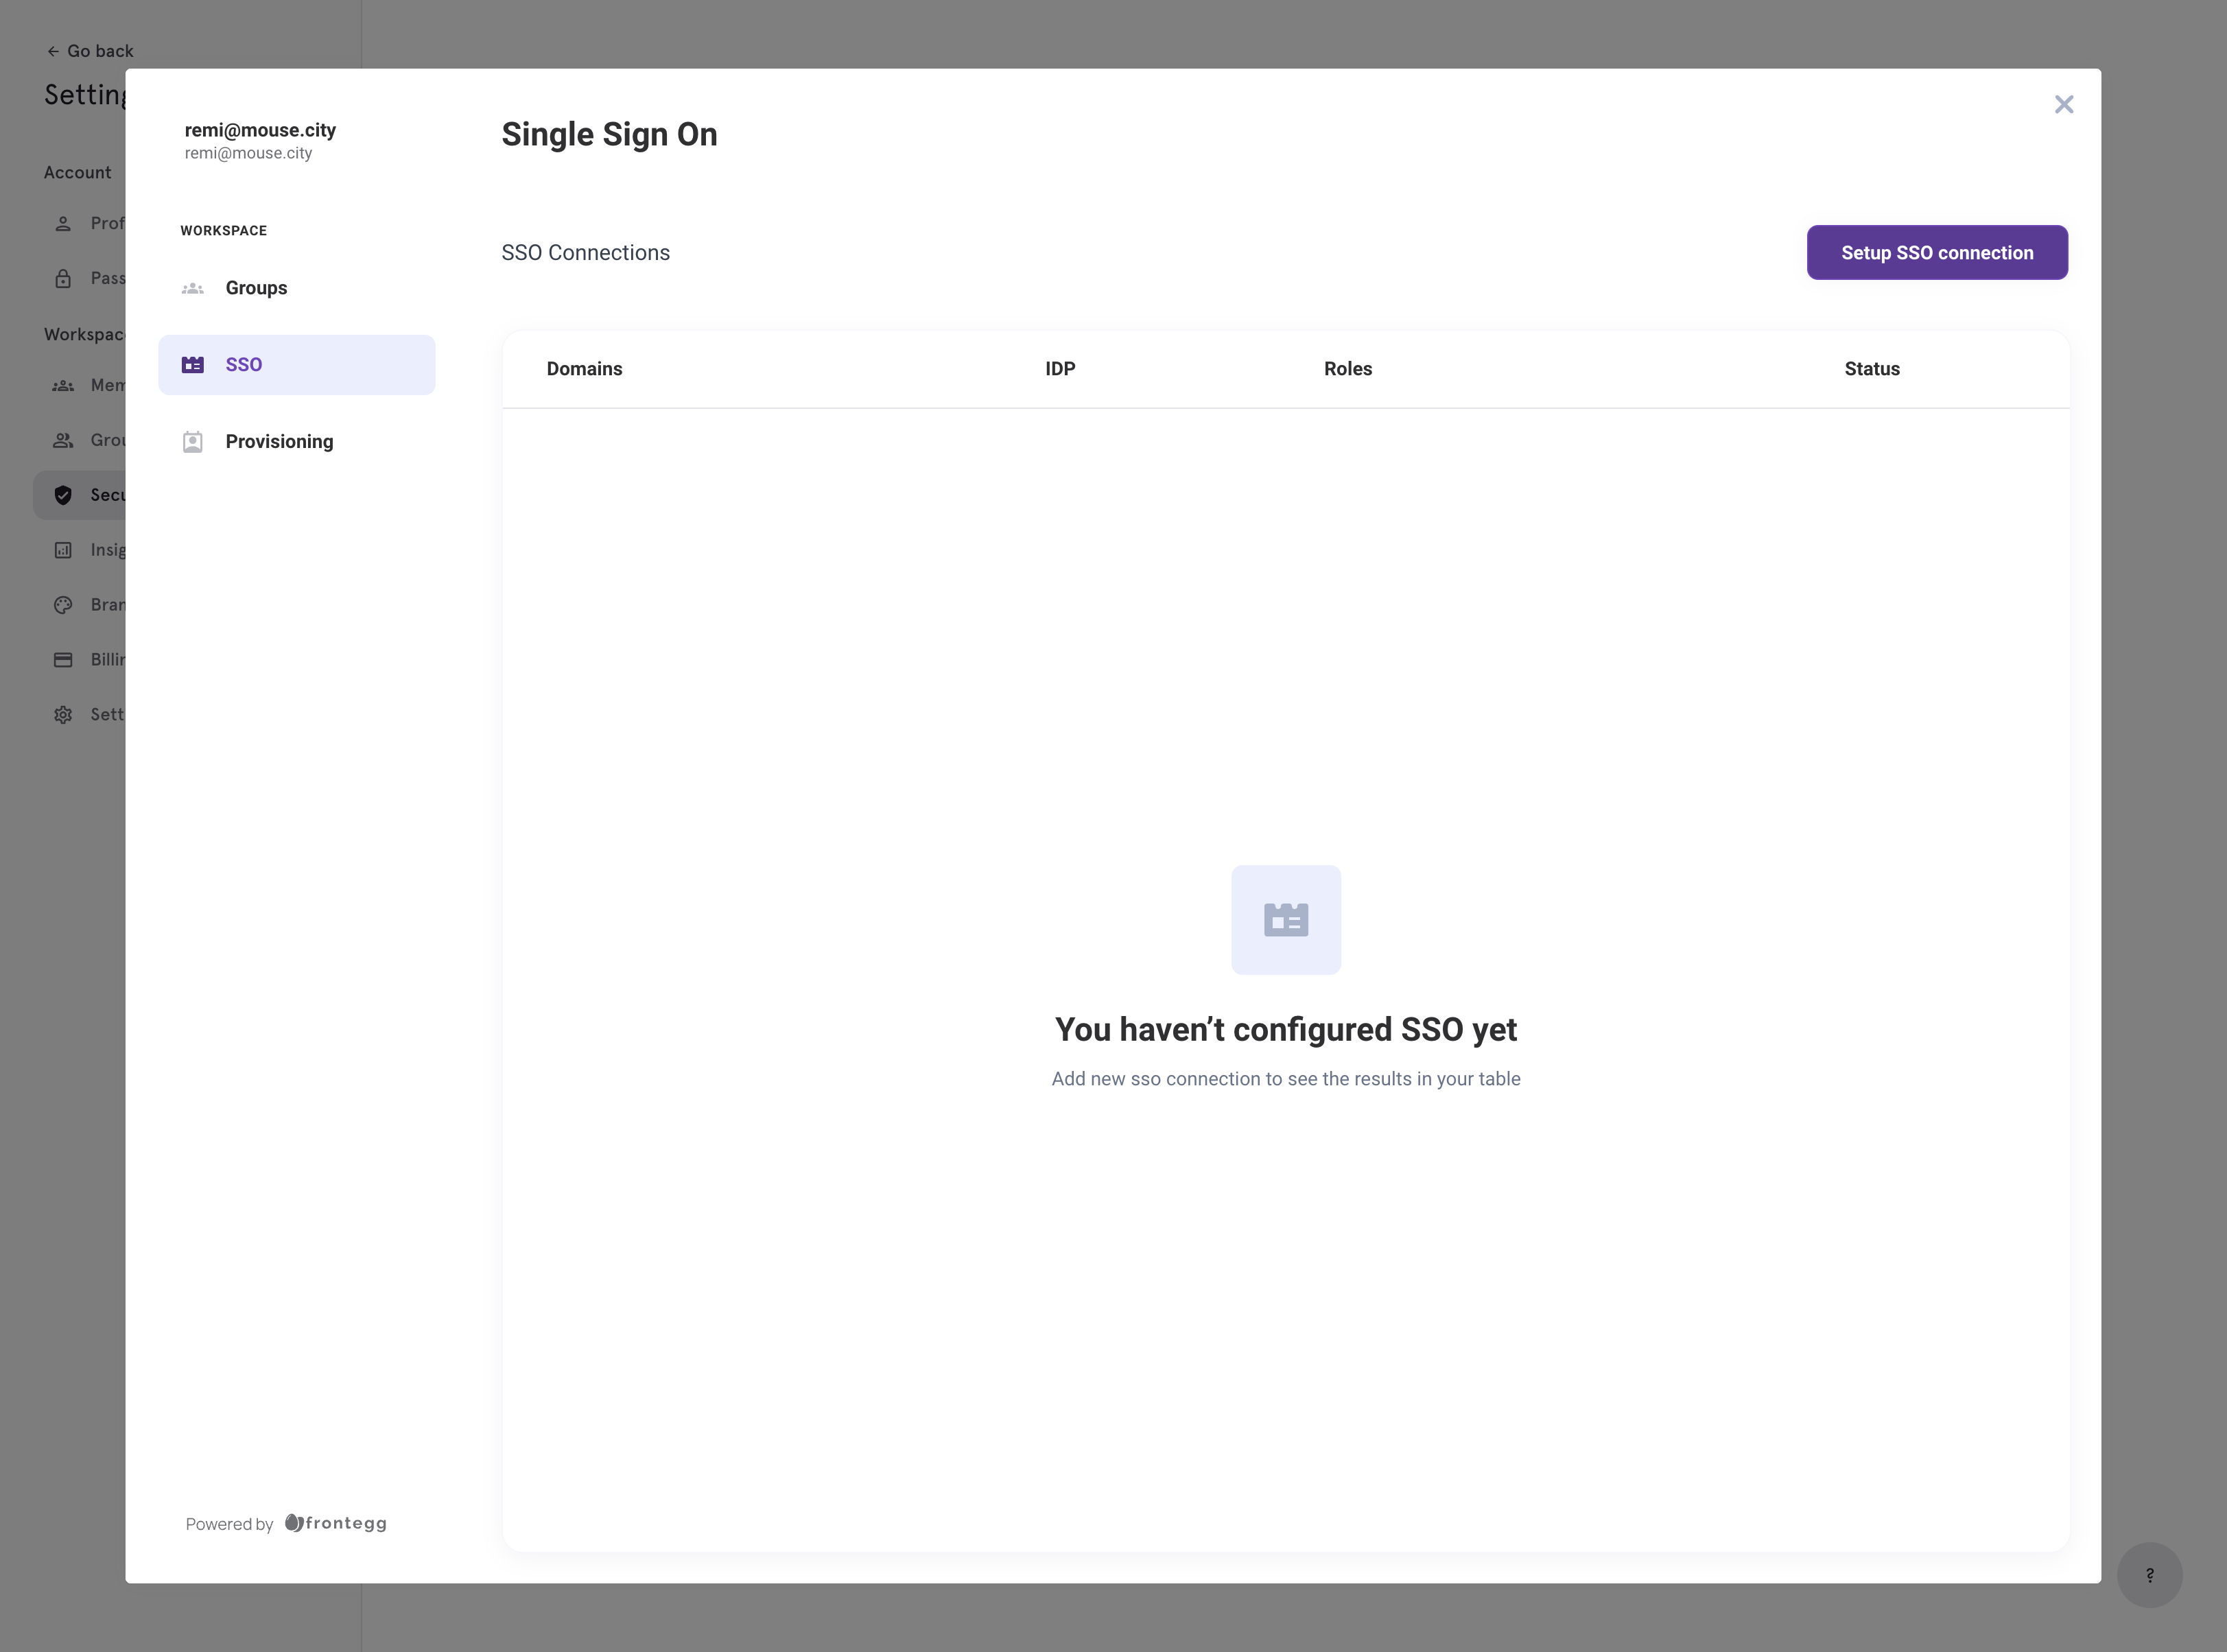
Task: Click the Members icon in background sidebar
Action: click(63, 385)
